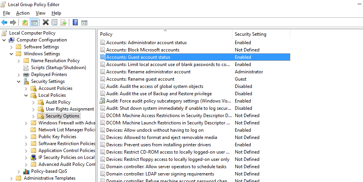Toggle Show/Hide Console Tree toolbar button
This screenshot has width=363, height=182.
pos(34,22)
